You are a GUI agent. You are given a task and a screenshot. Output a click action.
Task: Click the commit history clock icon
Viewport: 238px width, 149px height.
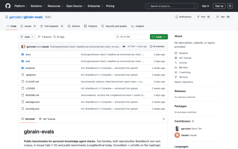click(151, 47)
